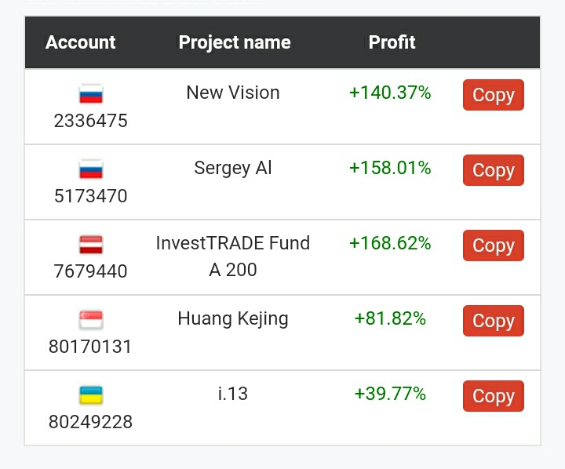Open the New Vision project name
The width and height of the screenshot is (565, 469).
pyautogui.click(x=233, y=93)
